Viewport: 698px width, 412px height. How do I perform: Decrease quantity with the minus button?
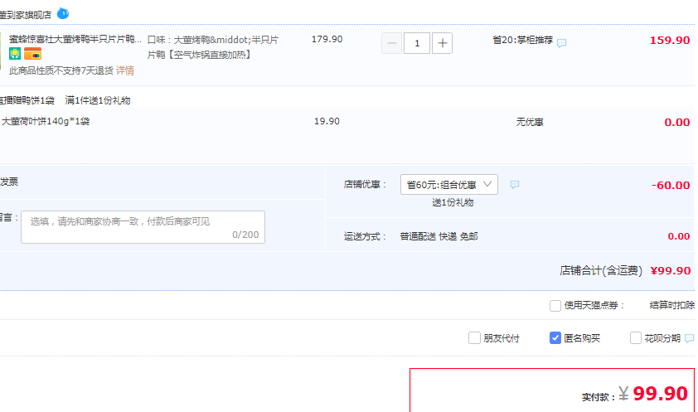[392, 43]
